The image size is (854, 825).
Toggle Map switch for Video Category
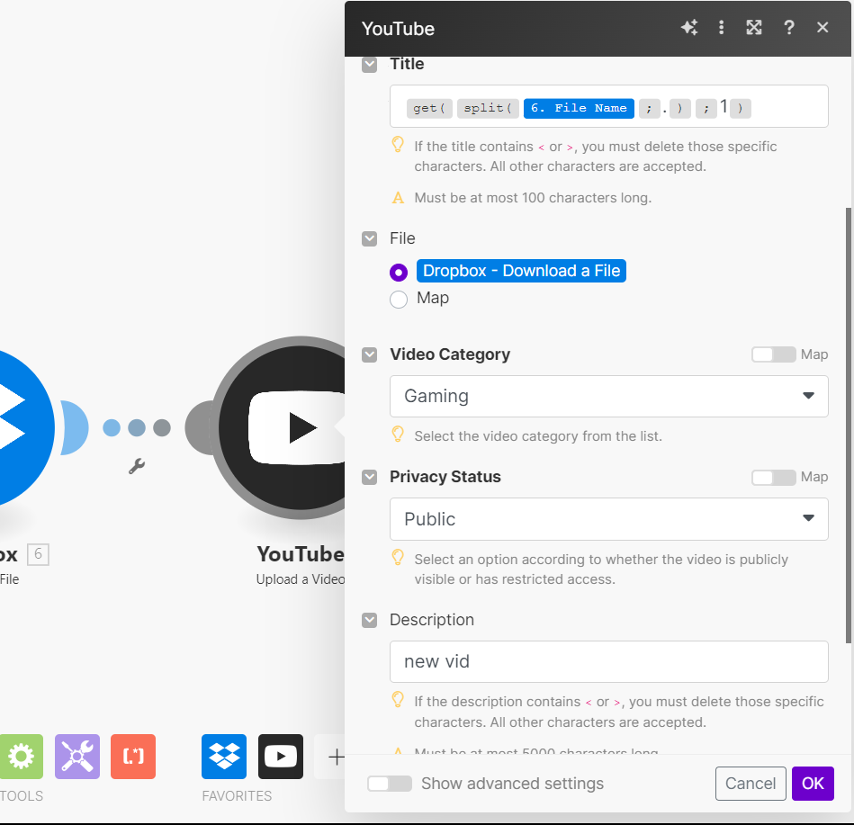click(773, 354)
